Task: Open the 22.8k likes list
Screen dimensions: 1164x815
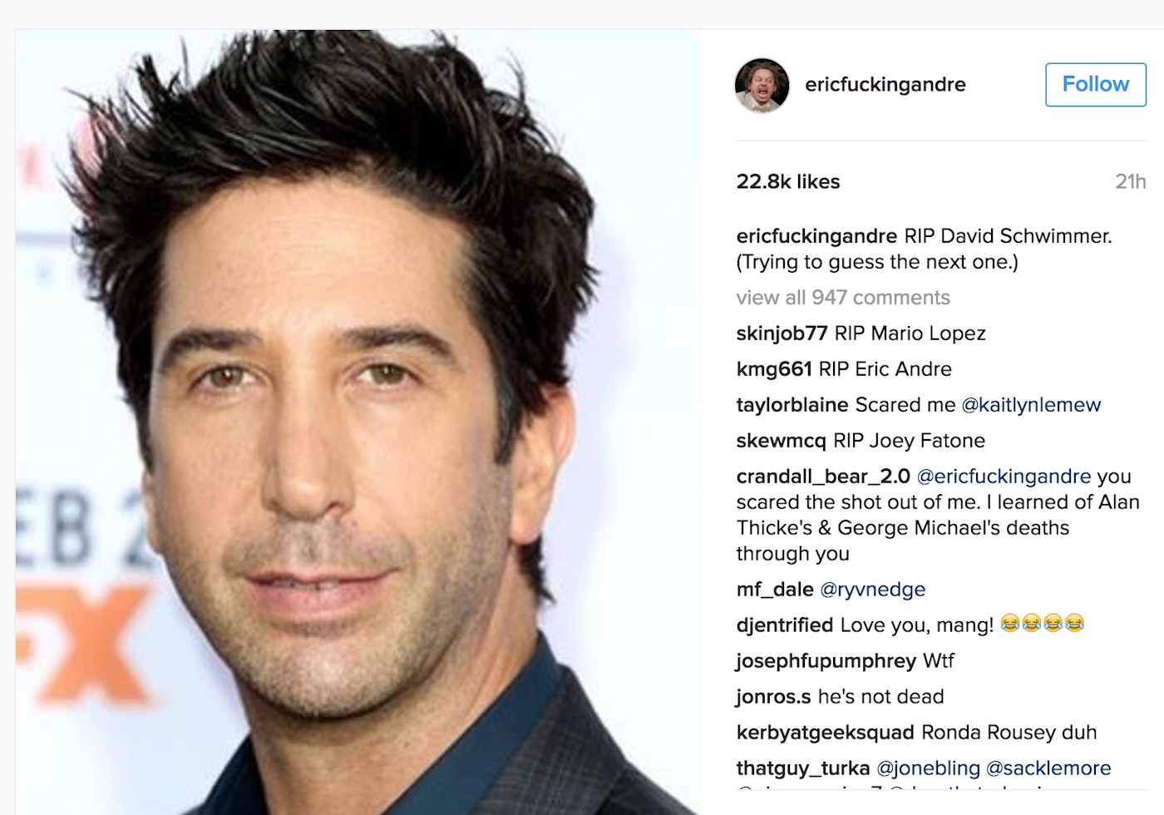Action: pos(787,181)
